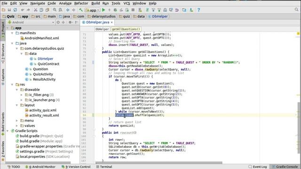Collapse the Gradle Scripts node

coord(8,131)
